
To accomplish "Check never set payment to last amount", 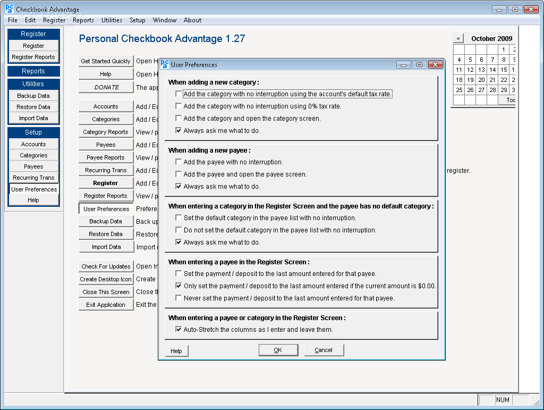I will click(178, 298).
